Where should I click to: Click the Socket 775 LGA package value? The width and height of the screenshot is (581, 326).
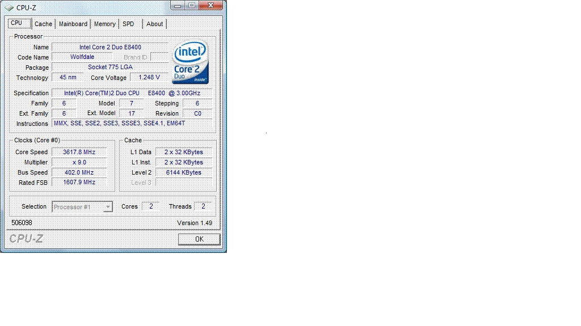(x=110, y=67)
